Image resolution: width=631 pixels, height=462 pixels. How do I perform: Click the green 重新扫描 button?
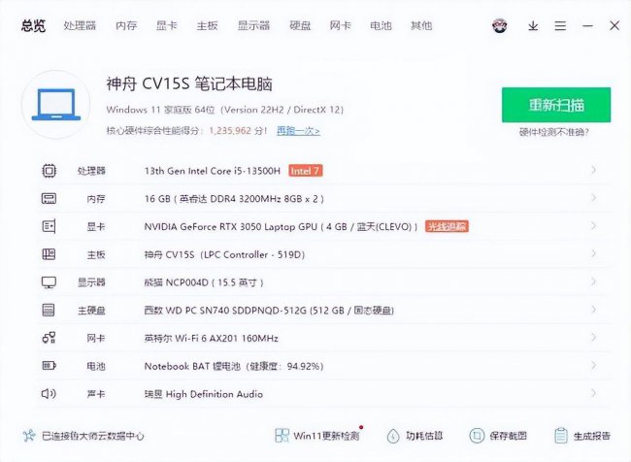pyautogui.click(x=556, y=105)
